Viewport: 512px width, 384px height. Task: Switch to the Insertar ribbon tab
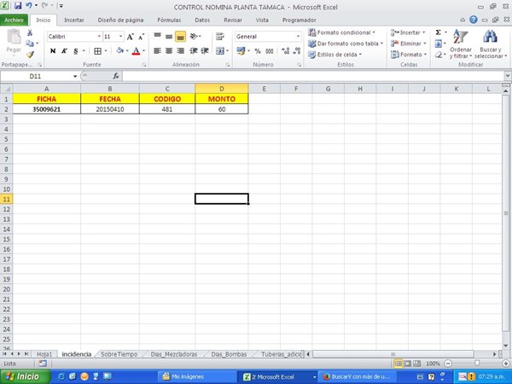coord(74,20)
